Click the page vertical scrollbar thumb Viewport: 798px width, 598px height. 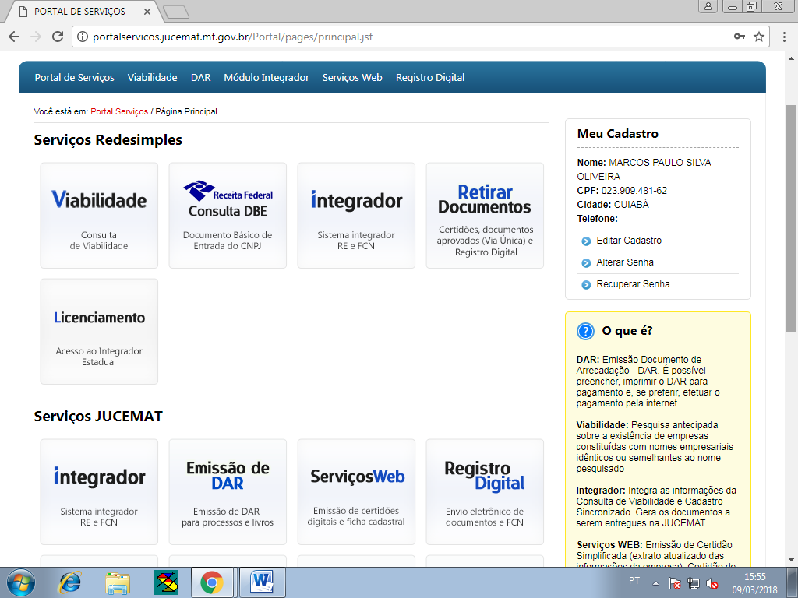(792, 219)
